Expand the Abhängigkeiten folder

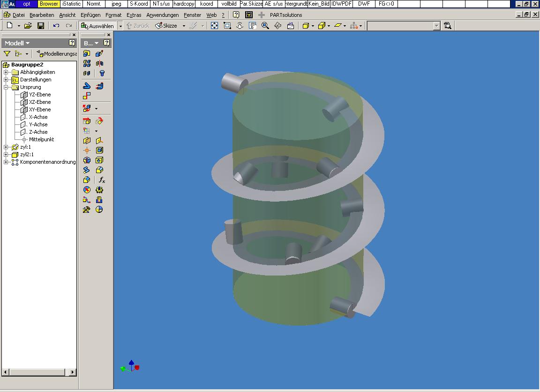pyautogui.click(x=6, y=72)
